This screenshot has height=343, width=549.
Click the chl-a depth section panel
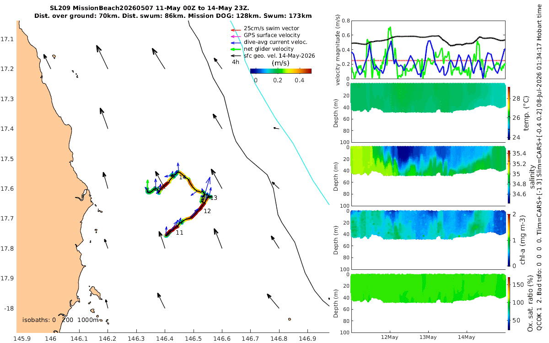428,239
